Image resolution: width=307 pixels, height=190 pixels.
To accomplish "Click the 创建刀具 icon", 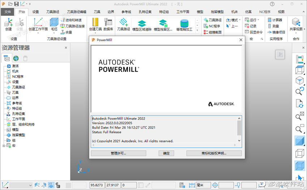I will click(x=95, y=25).
